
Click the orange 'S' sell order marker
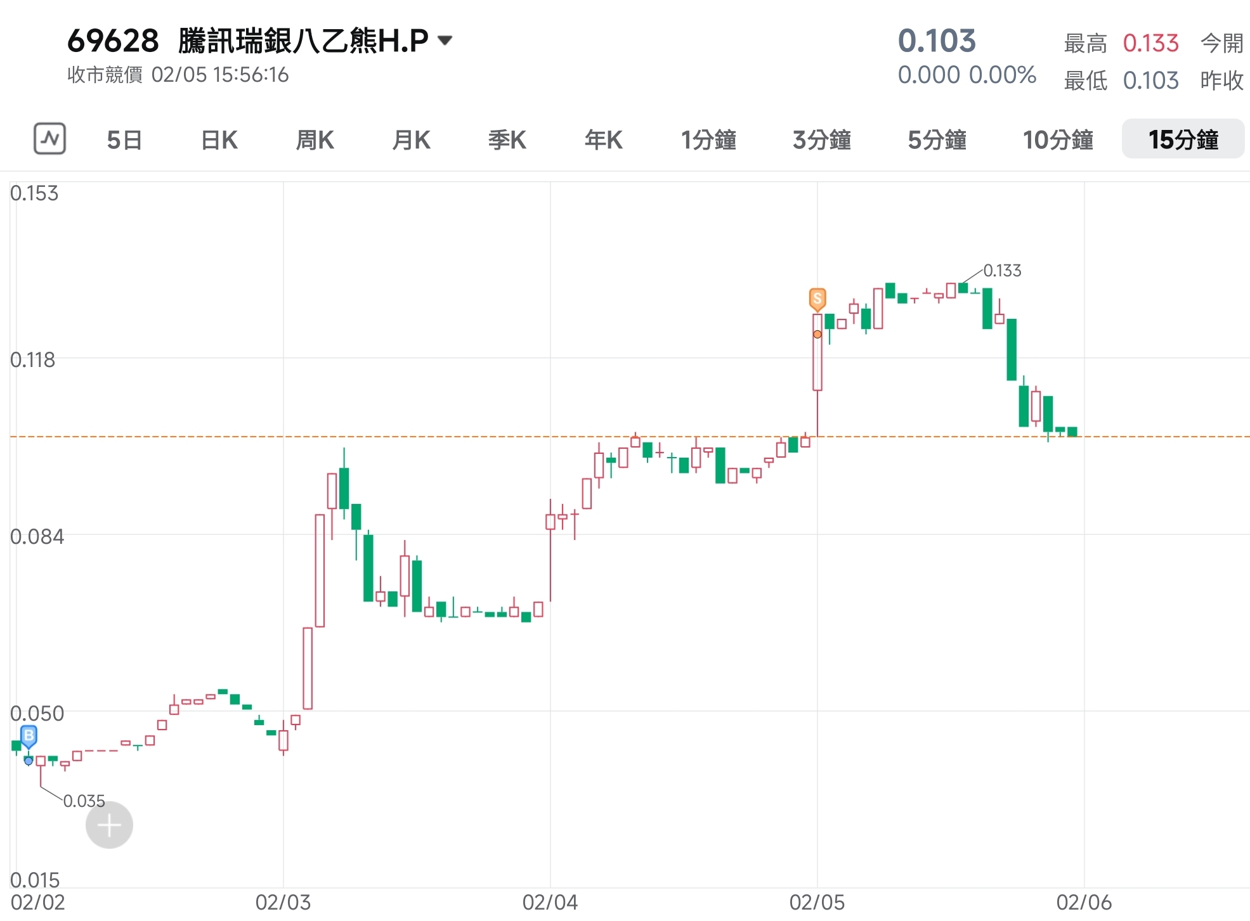(817, 298)
